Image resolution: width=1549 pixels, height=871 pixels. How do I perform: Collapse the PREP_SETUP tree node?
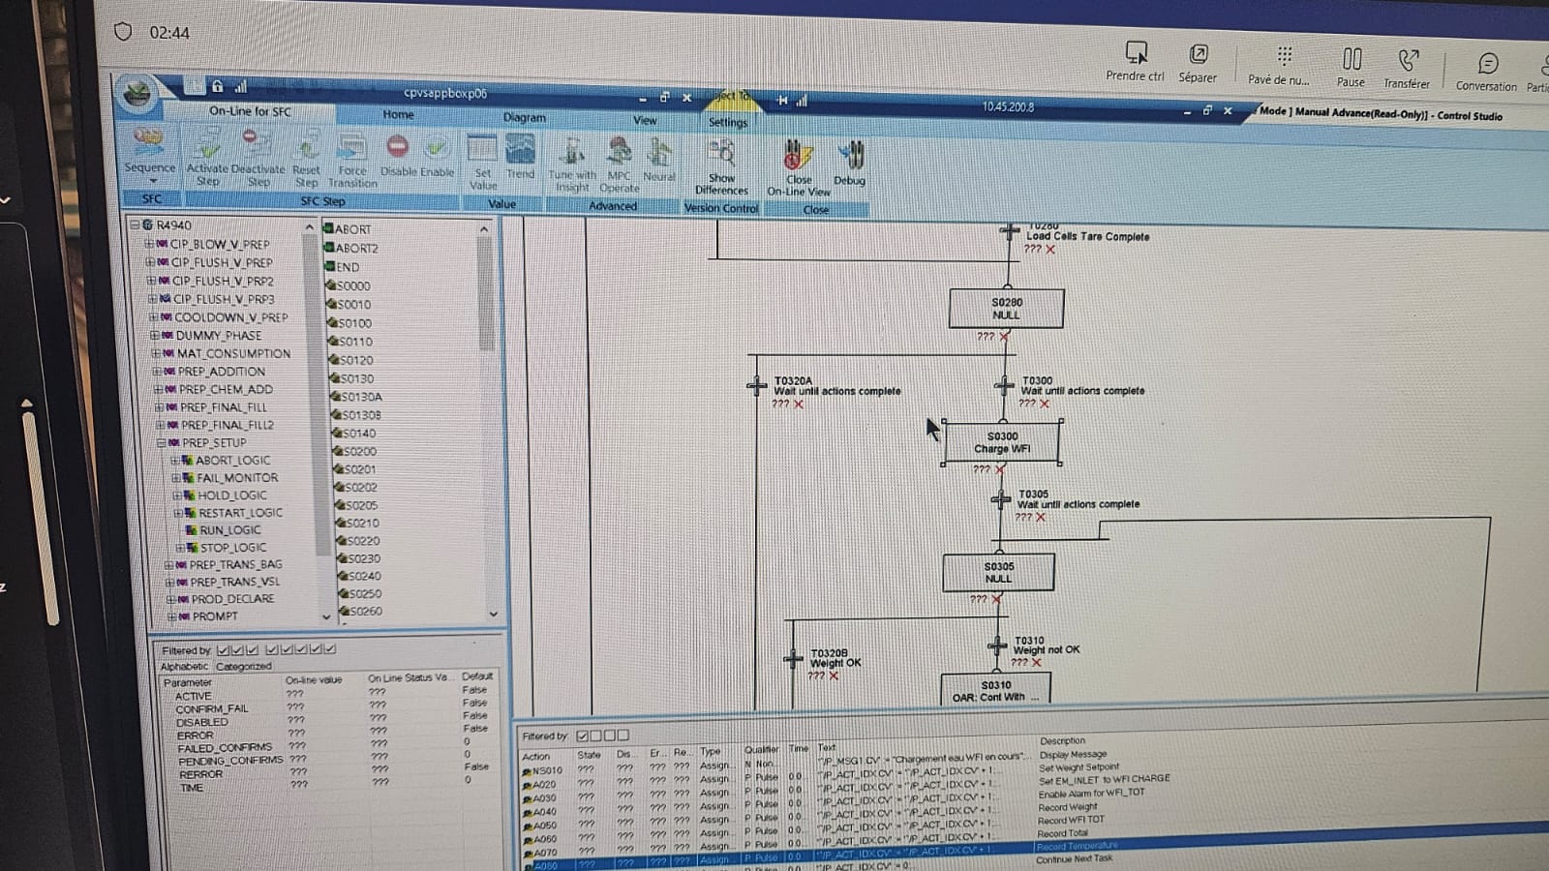(163, 443)
